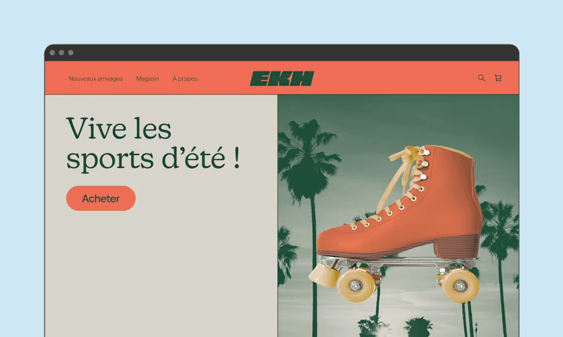Image resolution: width=563 pixels, height=337 pixels.
Task: Open the search magnifier icon
Action: [481, 78]
